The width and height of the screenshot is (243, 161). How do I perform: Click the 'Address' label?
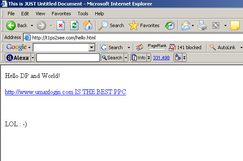(13, 37)
